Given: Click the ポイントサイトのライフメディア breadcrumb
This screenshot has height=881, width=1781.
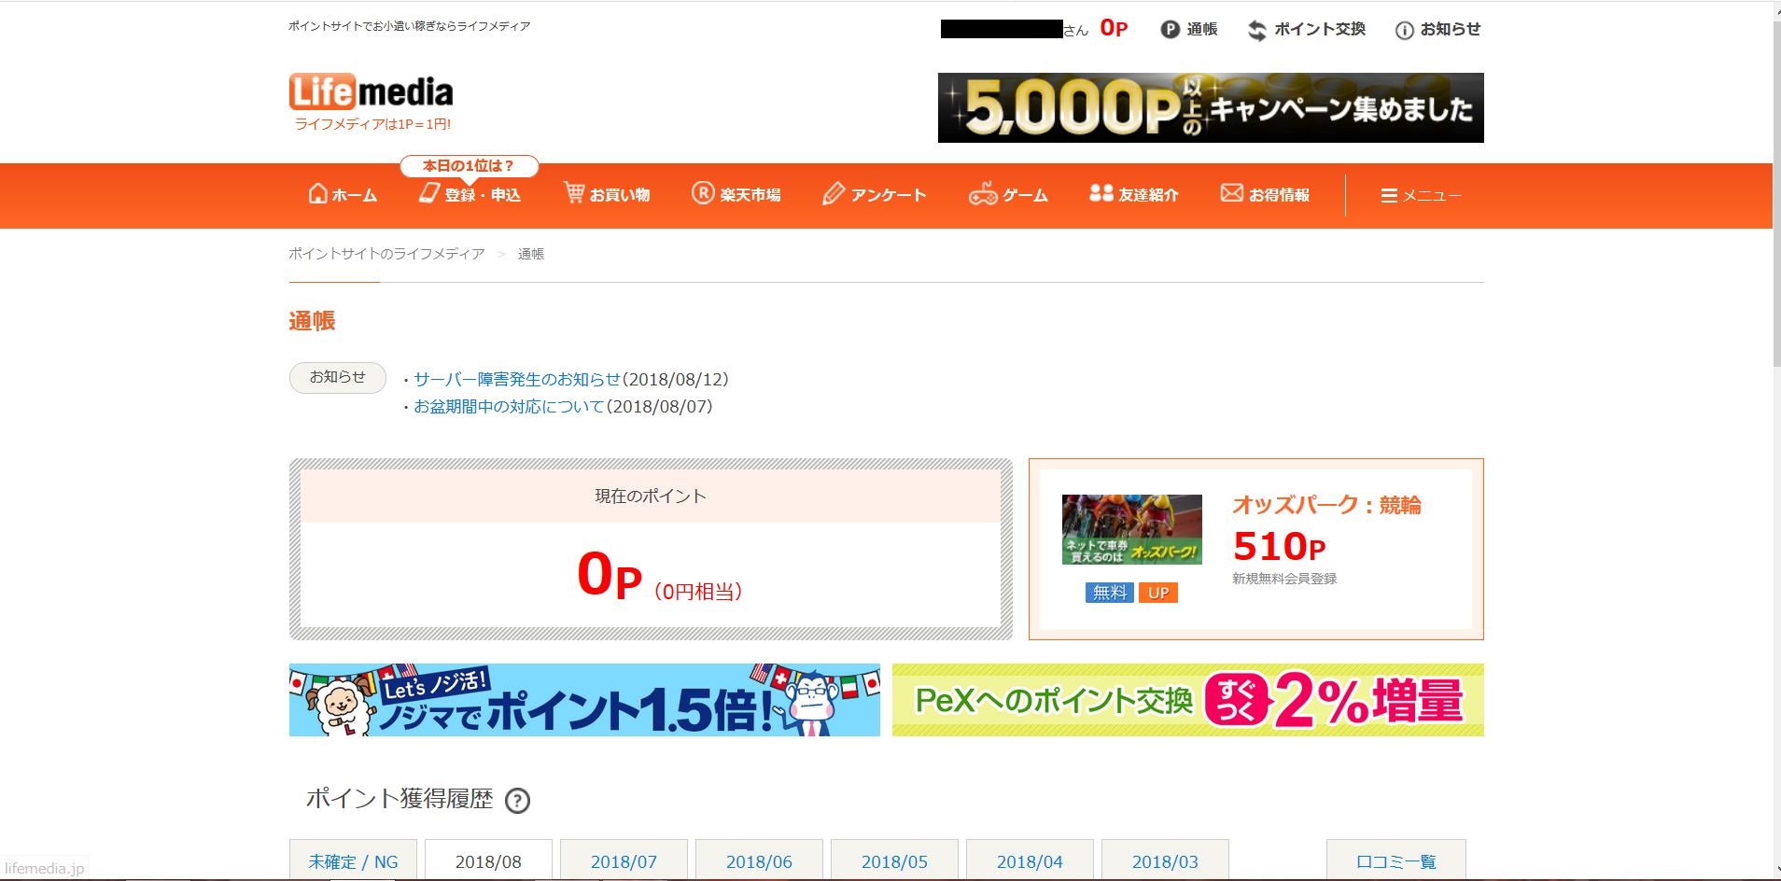Looking at the screenshot, I should click(x=386, y=254).
